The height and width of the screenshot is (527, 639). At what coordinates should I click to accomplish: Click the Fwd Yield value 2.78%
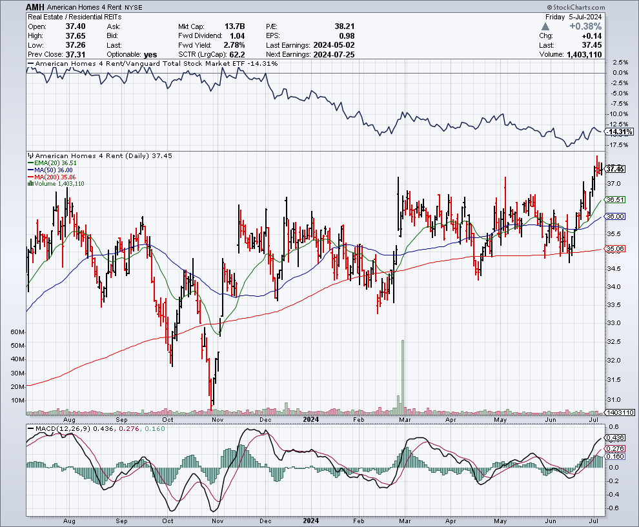click(234, 45)
